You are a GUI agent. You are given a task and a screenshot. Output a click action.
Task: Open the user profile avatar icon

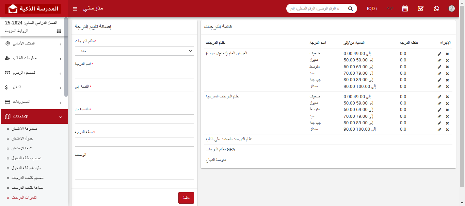click(x=452, y=8)
